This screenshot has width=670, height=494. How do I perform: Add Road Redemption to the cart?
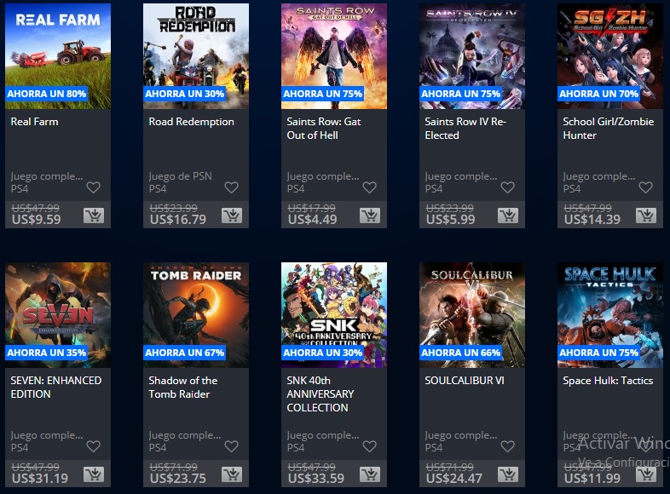click(232, 215)
